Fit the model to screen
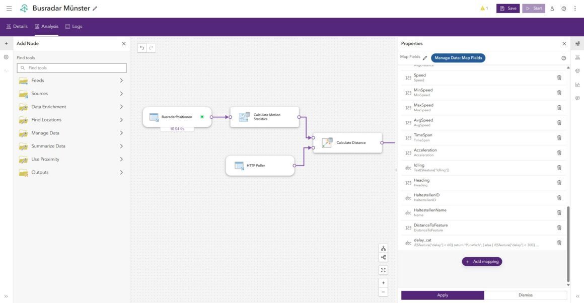 (x=383, y=270)
